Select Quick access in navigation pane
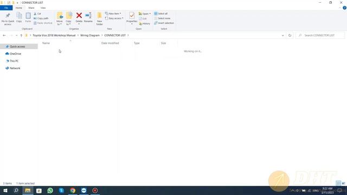Screen dimensions: 347x195 [x=19, y=47]
